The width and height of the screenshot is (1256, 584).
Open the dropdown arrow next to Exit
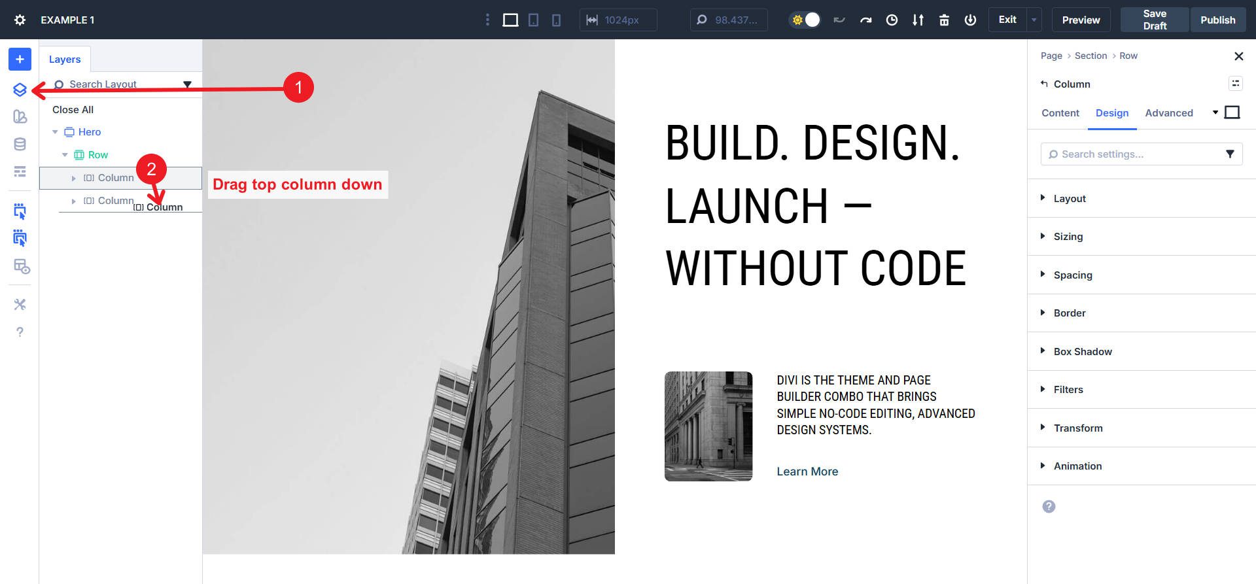1034,20
